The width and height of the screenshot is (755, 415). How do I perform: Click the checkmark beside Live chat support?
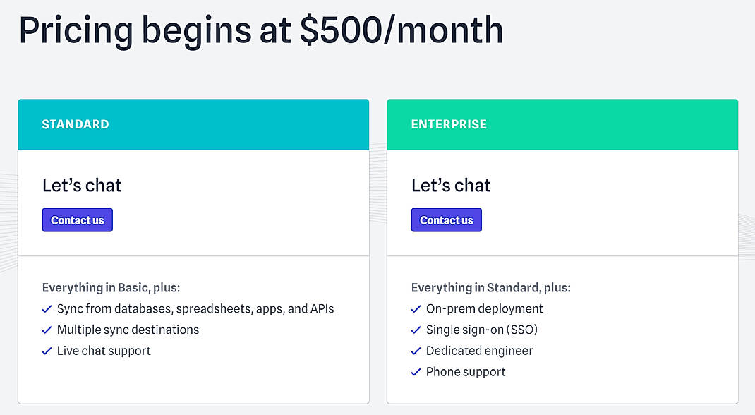point(47,350)
